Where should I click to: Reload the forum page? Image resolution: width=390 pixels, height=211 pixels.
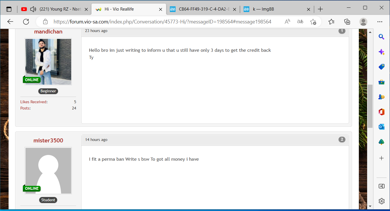click(x=26, y=22)
